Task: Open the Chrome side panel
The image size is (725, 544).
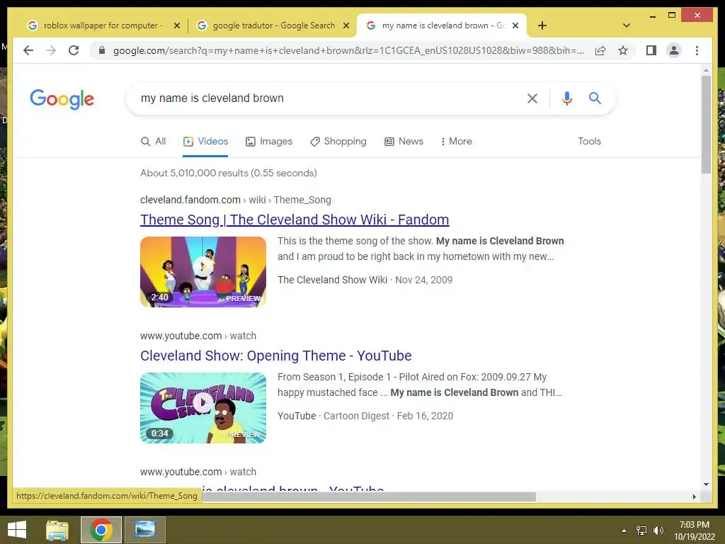Action: (651, 50)
